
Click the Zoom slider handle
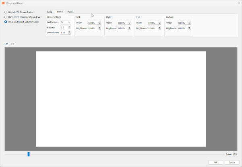(29, 154)
